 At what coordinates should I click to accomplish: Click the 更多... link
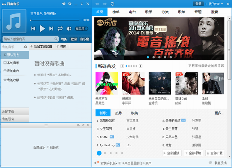tap(219, 113)
